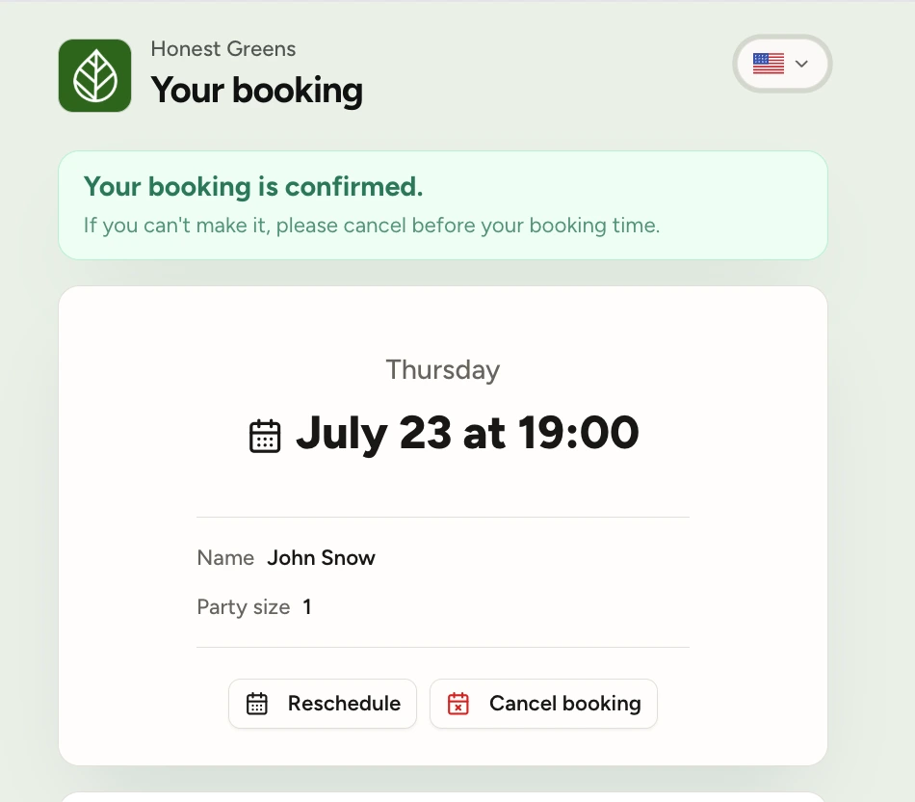This screenshot has height=802, width=915.
Task: Reschedule the booking
Action: click(323, 704)
